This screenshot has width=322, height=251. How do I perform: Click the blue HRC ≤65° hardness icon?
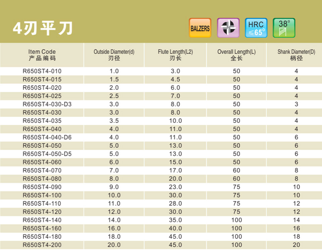256,28
